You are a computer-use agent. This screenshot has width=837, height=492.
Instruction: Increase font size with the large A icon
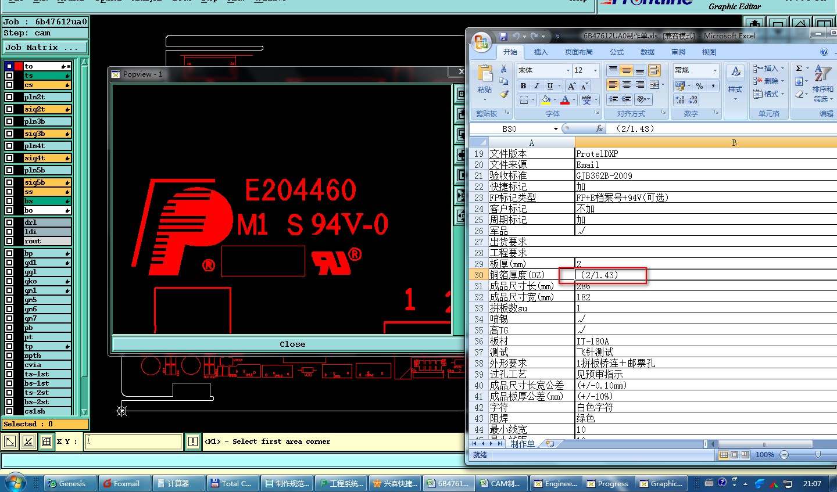click(x=571, y=86)
